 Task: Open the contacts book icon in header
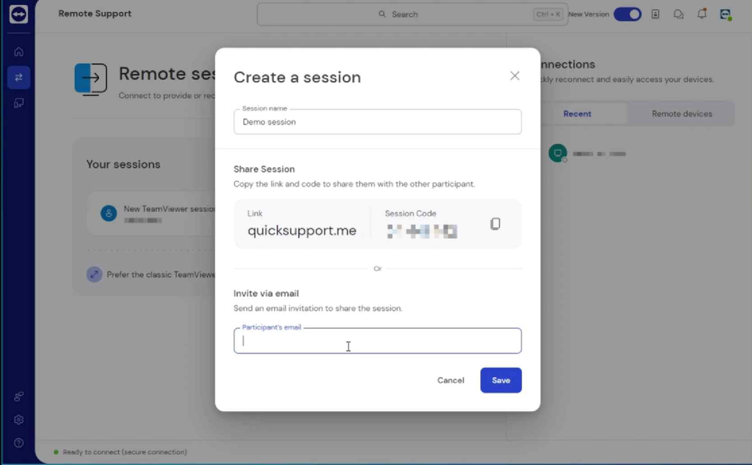pyautogui.click(x=655, y=14)
